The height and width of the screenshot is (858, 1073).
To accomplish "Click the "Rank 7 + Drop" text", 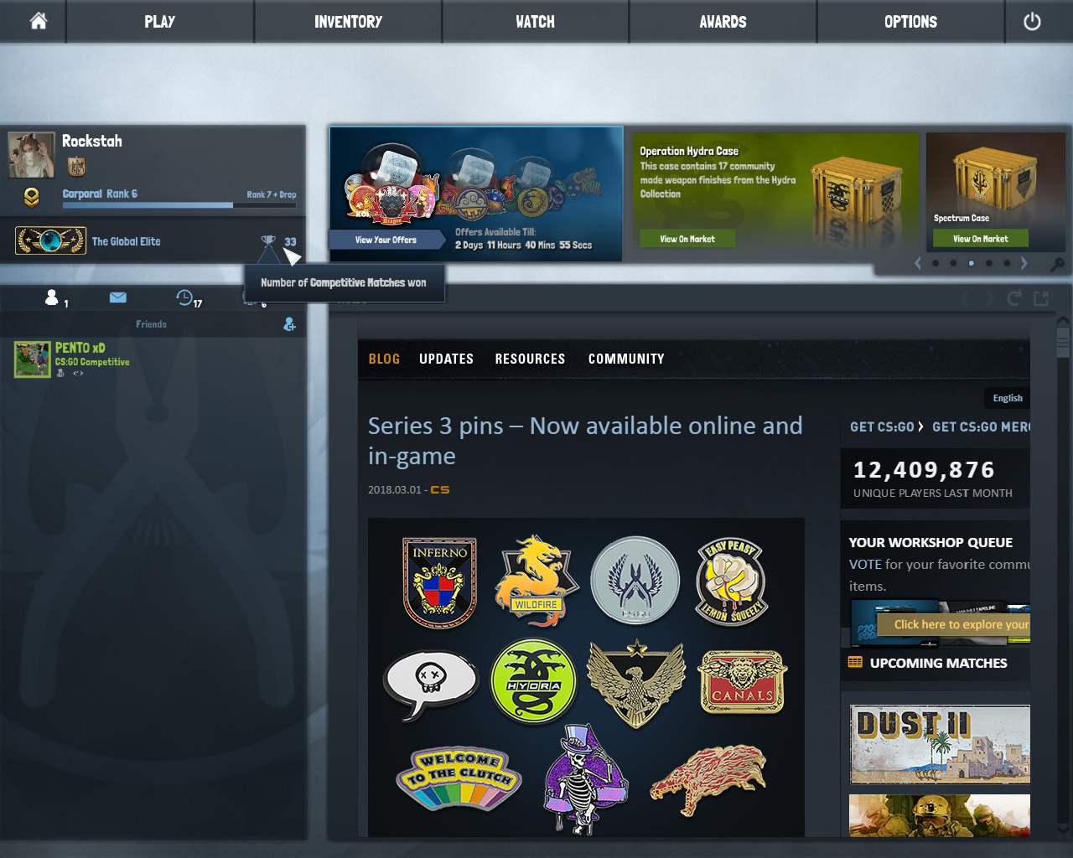I will point(272,194).
